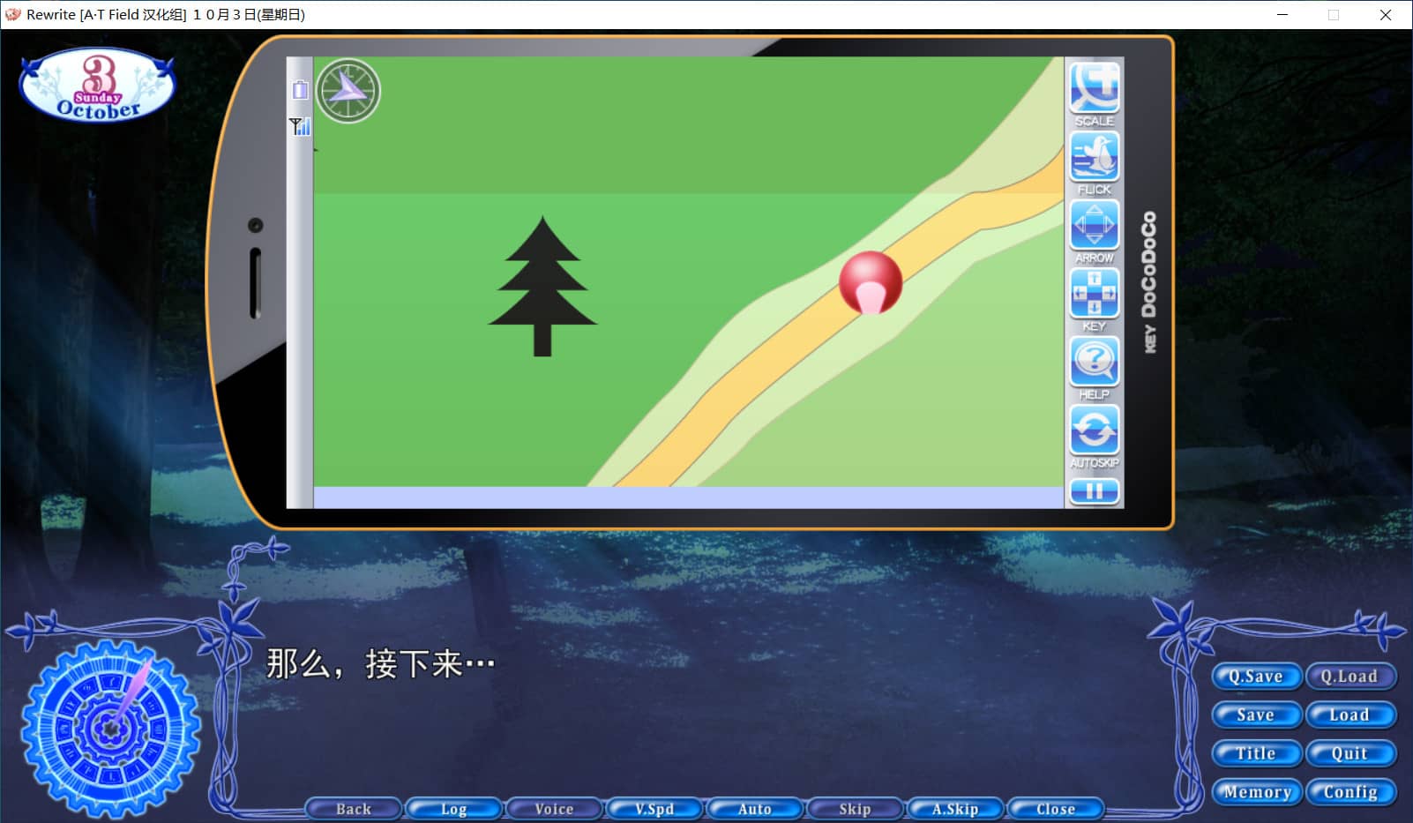Viewport: 1413px width, 823px height.
Task: Click the Q.Load button
Action: pyautogui.click(x=1349, y=677)
